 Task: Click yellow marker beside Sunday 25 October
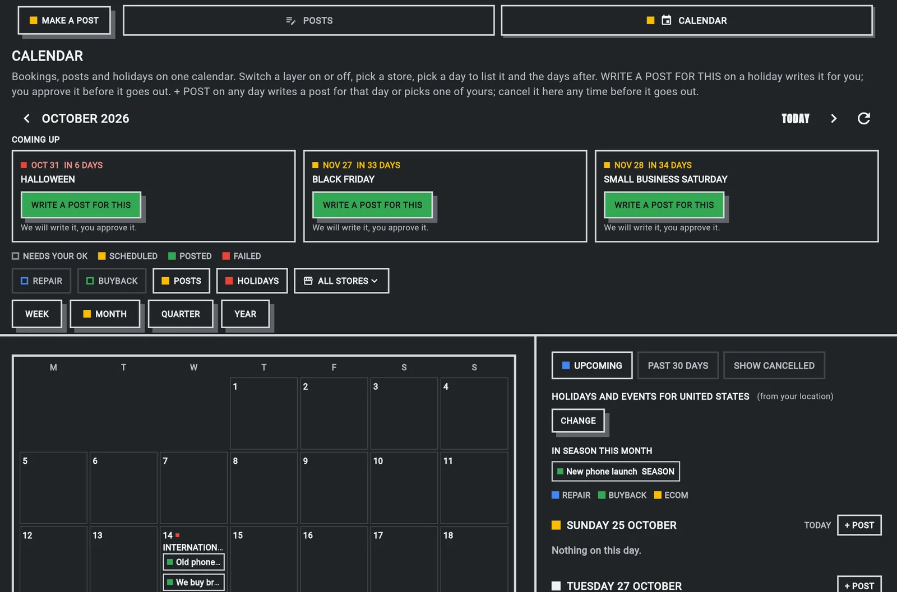pyautogui.click(x=556, y=525)
